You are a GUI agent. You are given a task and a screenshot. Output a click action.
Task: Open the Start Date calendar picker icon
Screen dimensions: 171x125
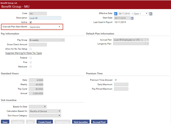(132, 18)
